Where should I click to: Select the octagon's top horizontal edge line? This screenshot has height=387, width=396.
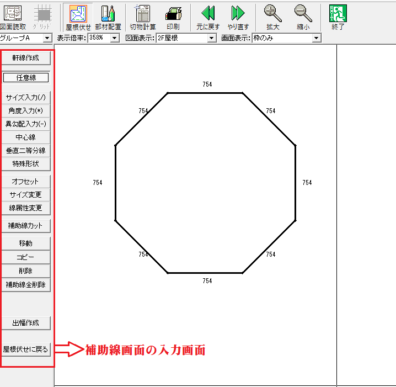pos(205,93)
